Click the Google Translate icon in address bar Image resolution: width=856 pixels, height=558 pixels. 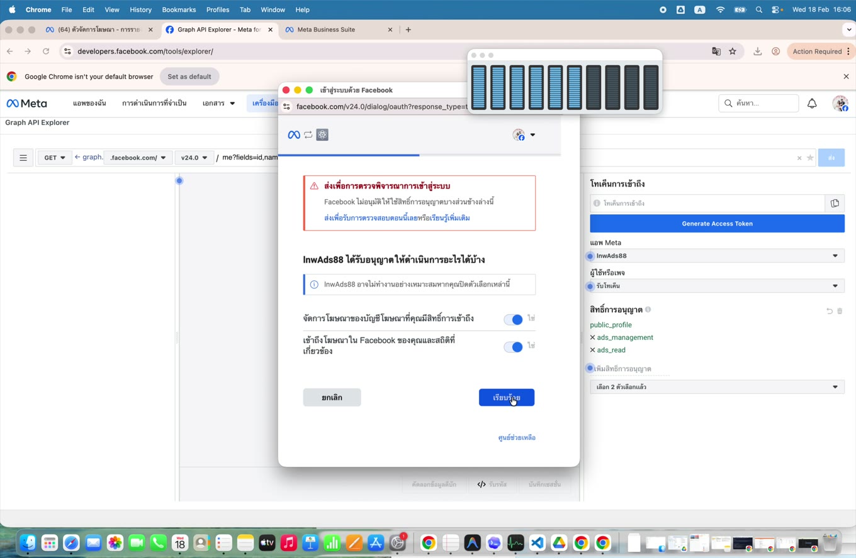[716, 52]
